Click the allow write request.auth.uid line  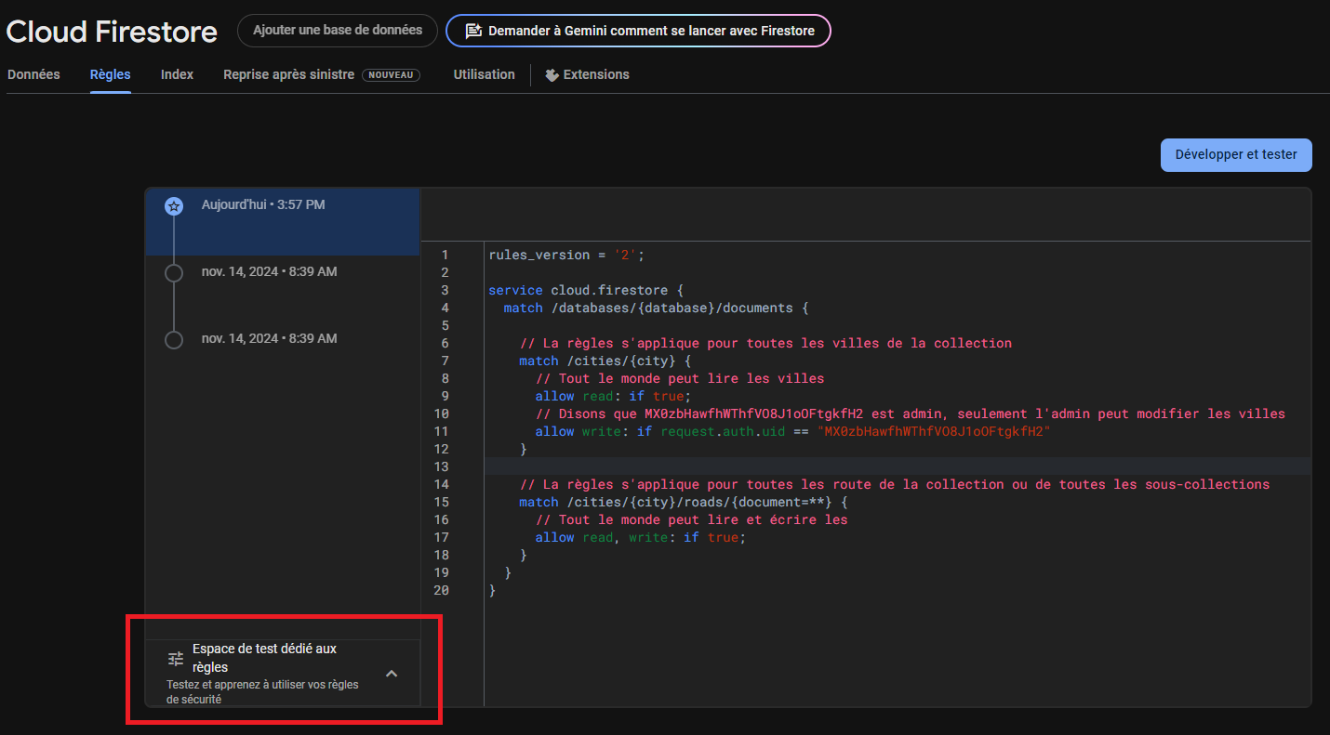(x=792, y=431)
